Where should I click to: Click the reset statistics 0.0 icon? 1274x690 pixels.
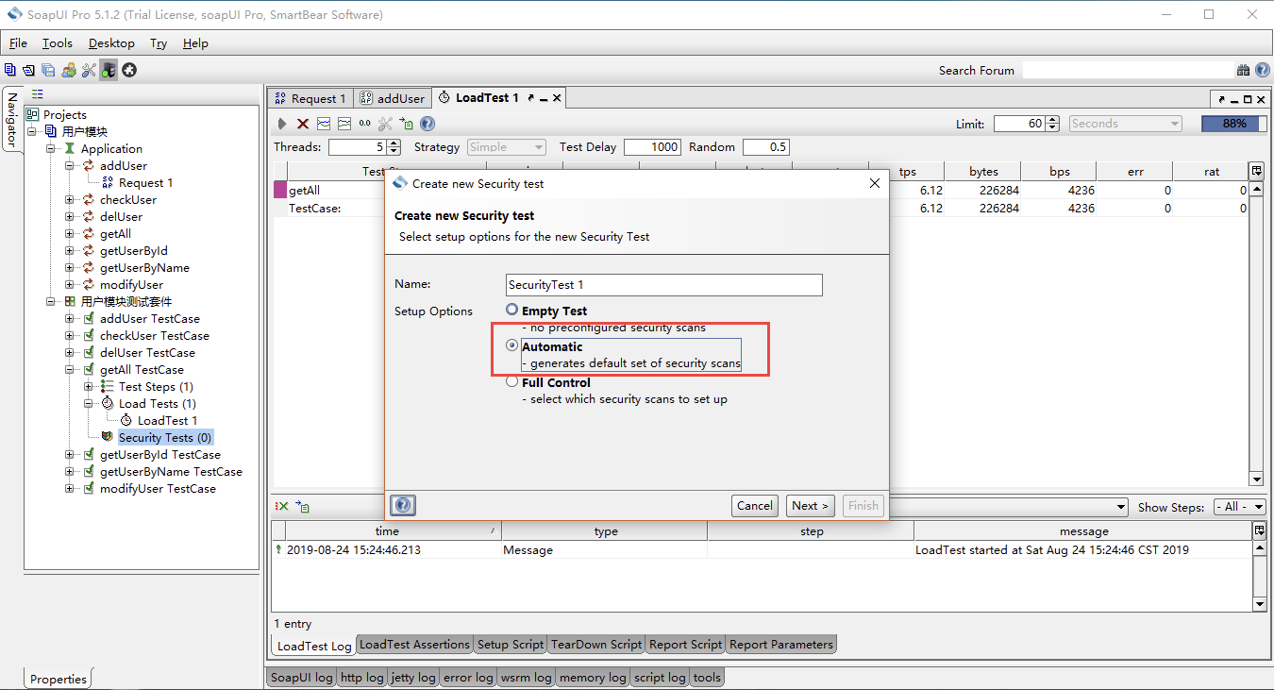coord(365,124)
